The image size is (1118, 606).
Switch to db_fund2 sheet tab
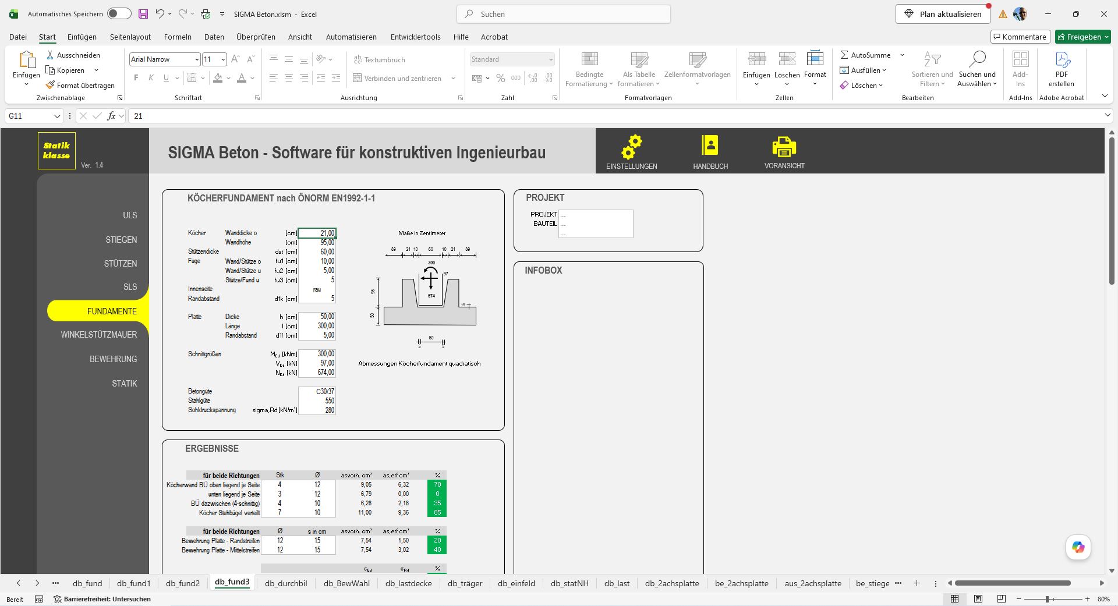pos(183,583)
